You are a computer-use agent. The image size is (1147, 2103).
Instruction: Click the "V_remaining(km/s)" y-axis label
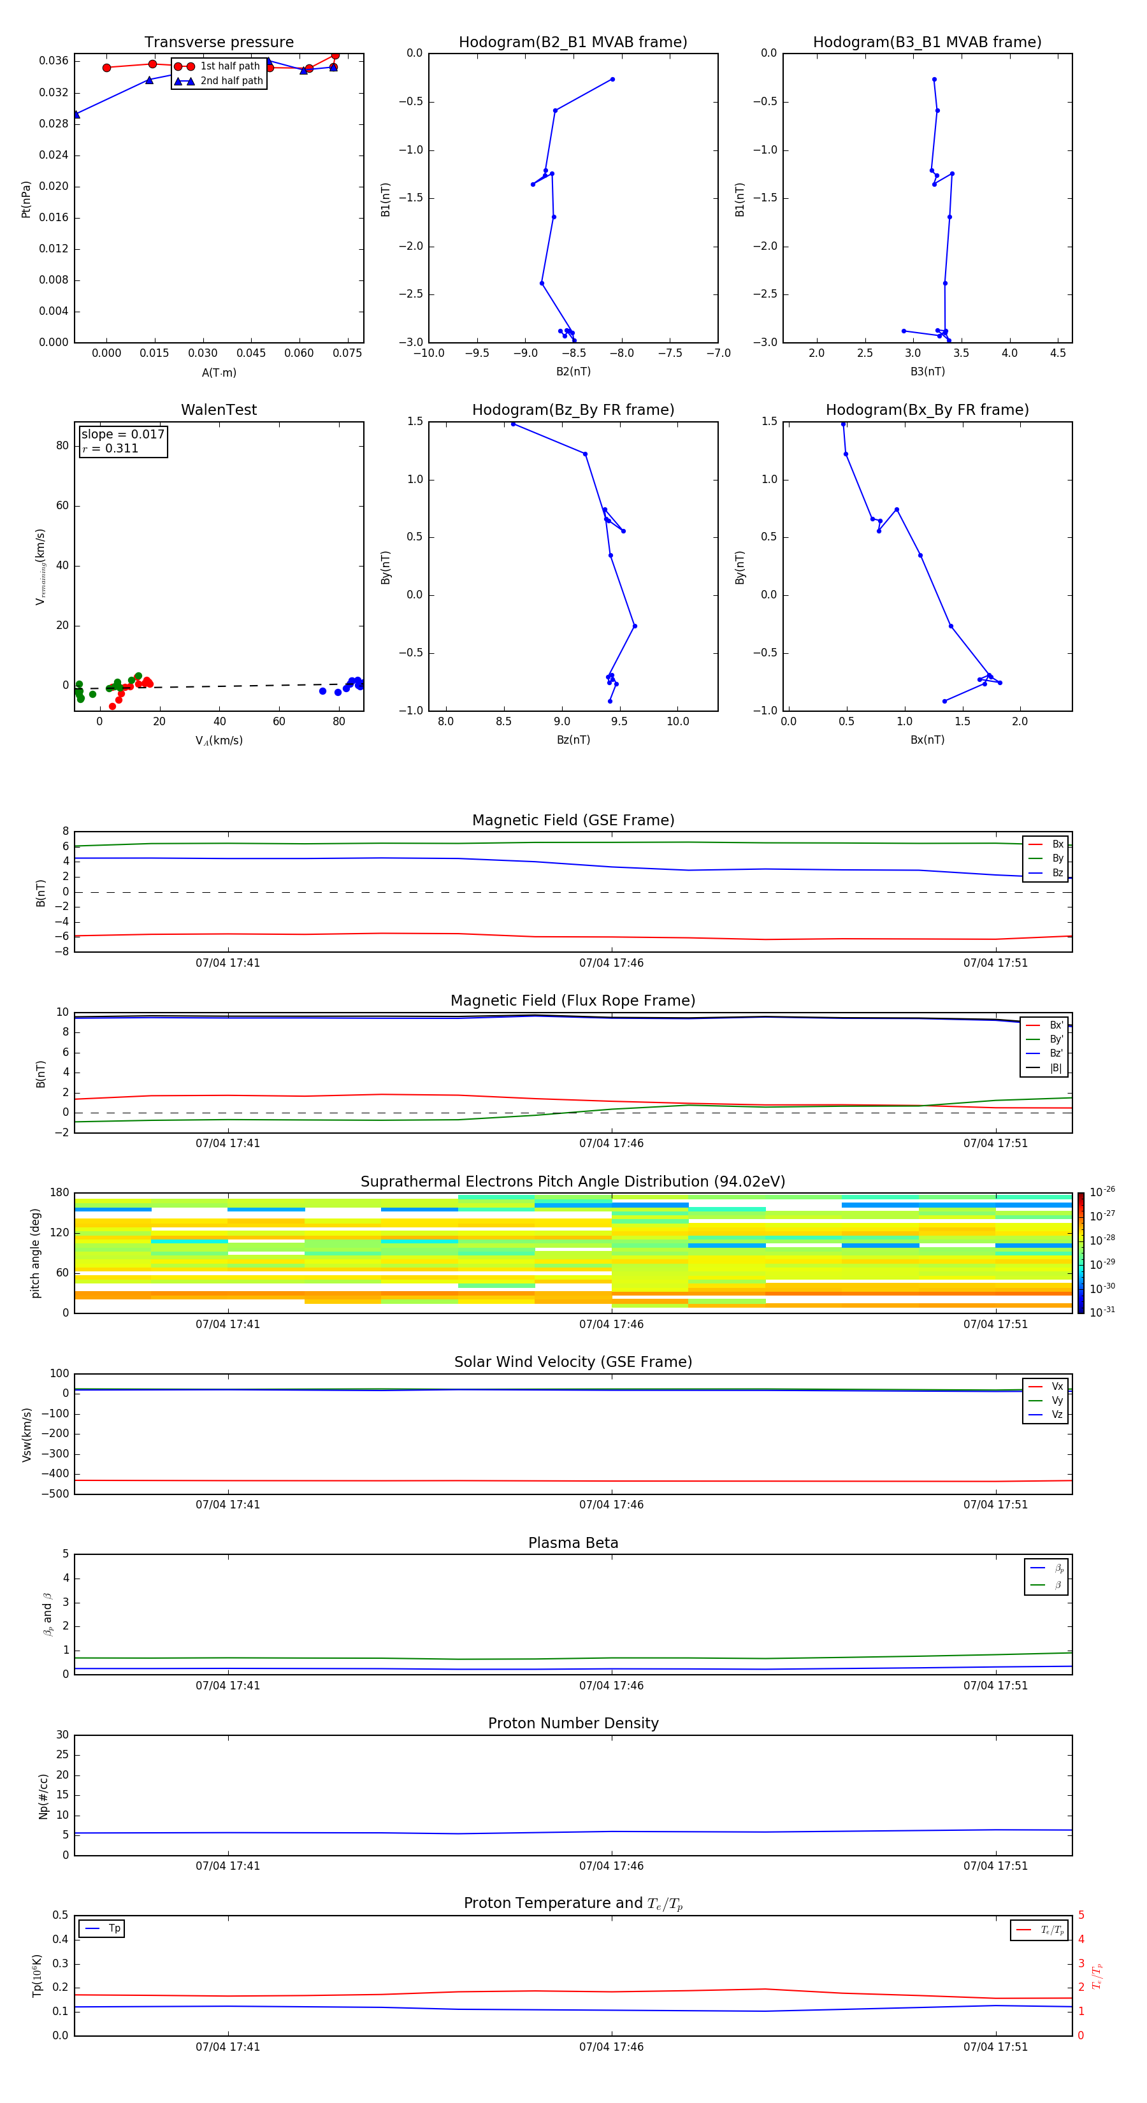pos(40,567)
